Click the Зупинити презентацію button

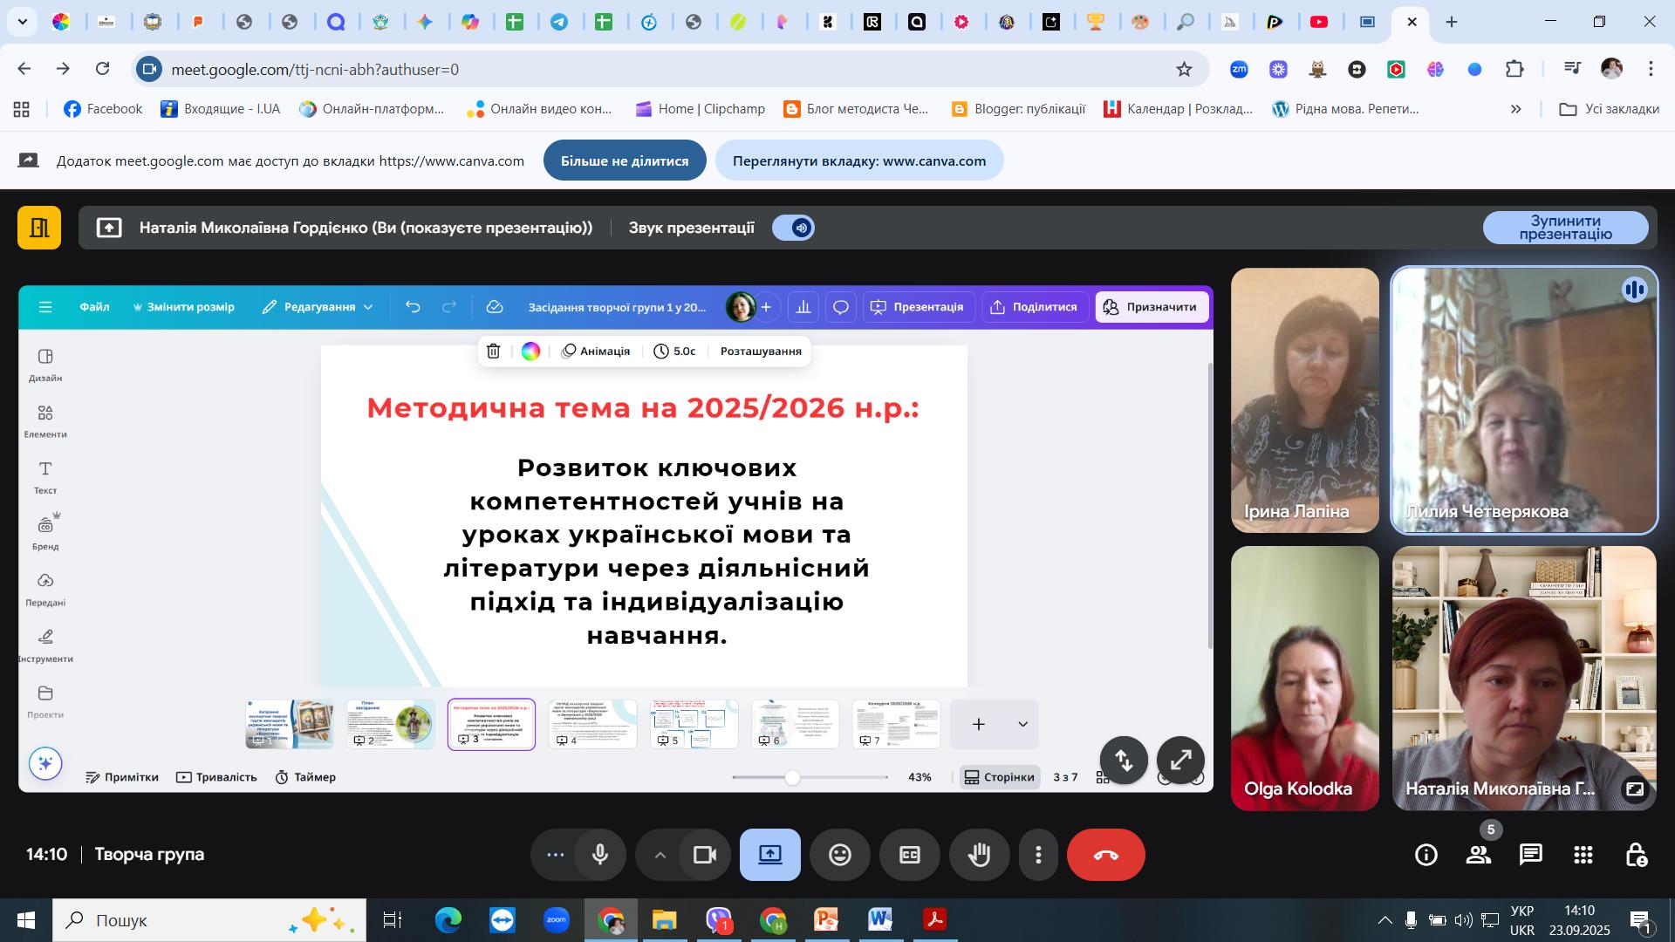1565,228
